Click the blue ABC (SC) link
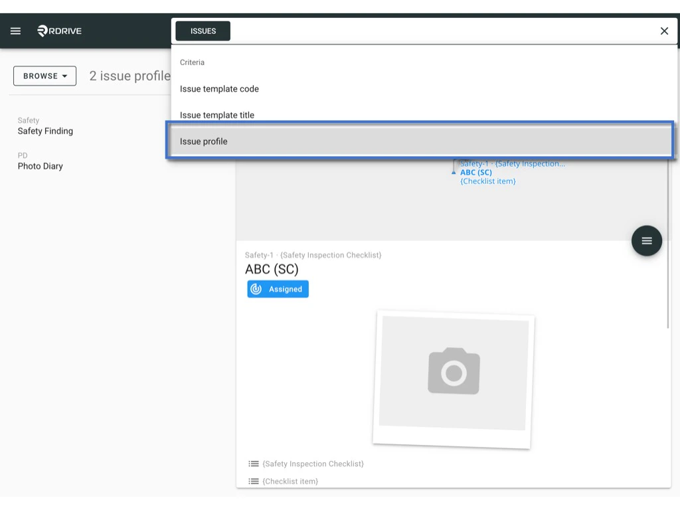 pyautogui.click(x=475, y=172)
